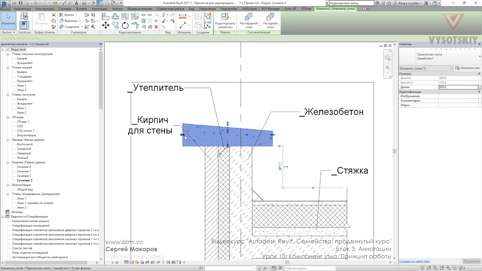Image resolution: width=482 pixels, height=271 pixels.
Task: Click the light bulb icon in Вид panel
Action: click(x=164, y=15)
